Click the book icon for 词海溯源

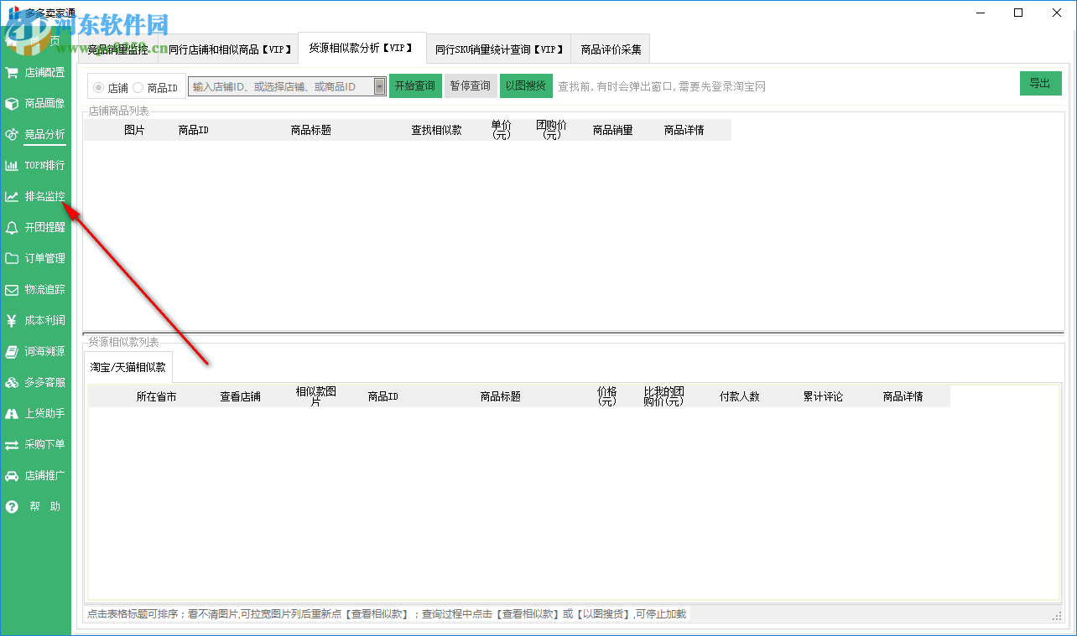[x=12, y=351]
